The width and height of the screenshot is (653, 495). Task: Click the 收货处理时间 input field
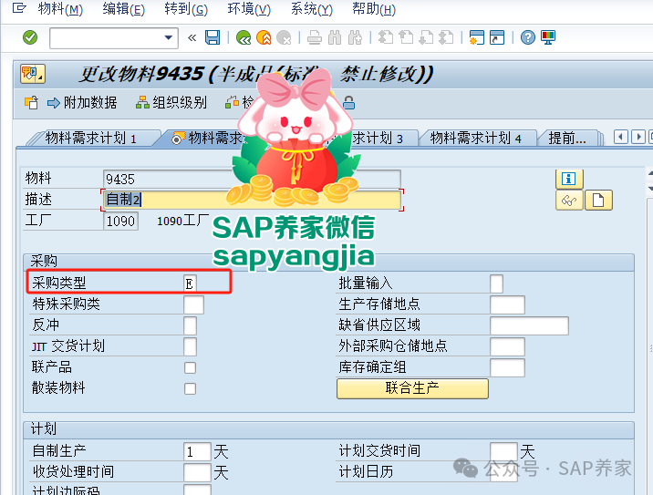tap(197, 472)
